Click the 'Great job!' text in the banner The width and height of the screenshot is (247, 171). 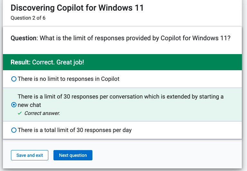70,62
